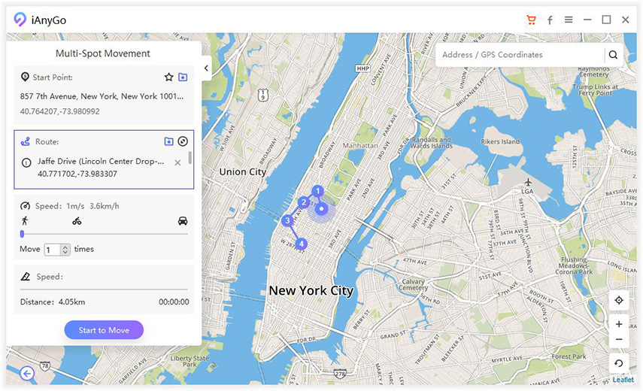
Task: Click route marker 1 on map
Action: point(317,191)
